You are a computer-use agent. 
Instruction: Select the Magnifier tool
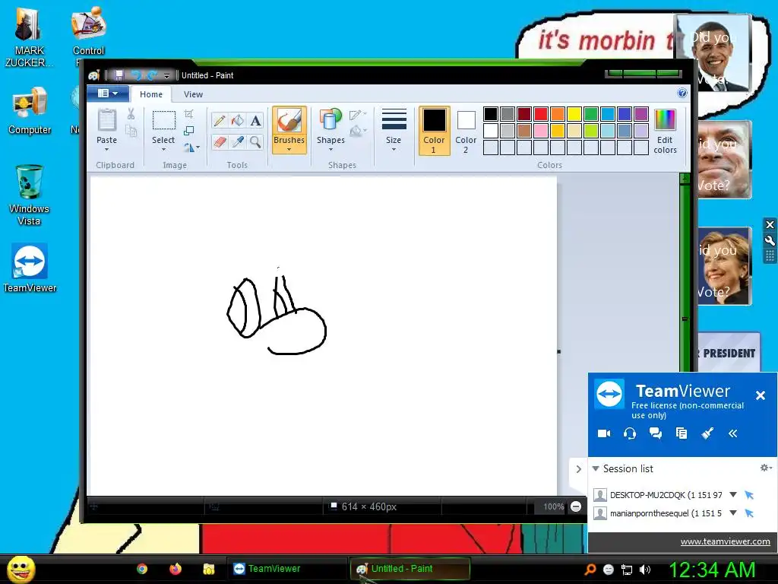[255, 142]
